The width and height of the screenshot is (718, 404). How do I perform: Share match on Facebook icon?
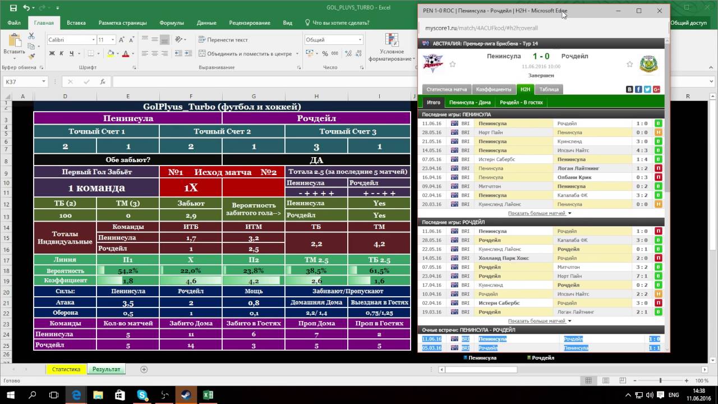pos(638,89)
